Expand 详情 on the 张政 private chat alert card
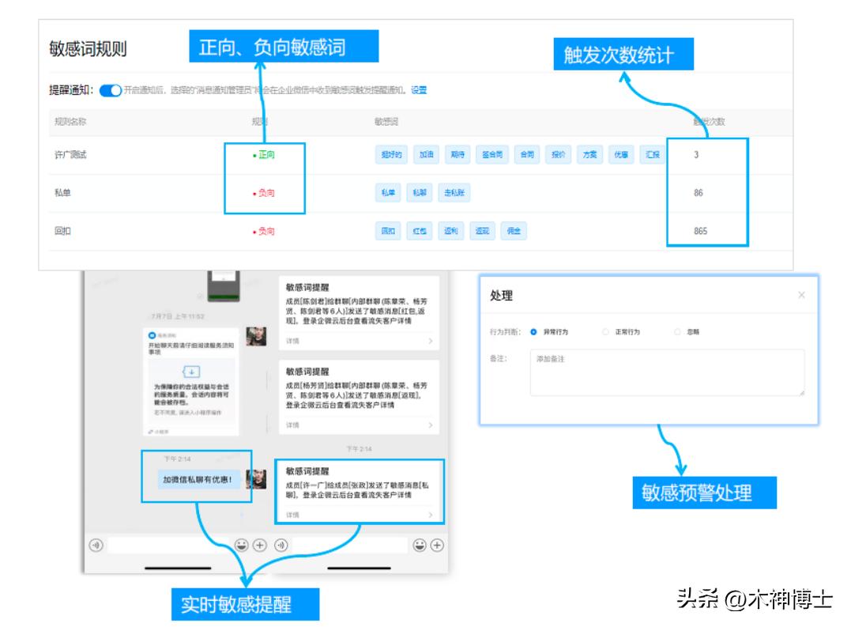Screen dimensions: 851x627 pos(294,513)
